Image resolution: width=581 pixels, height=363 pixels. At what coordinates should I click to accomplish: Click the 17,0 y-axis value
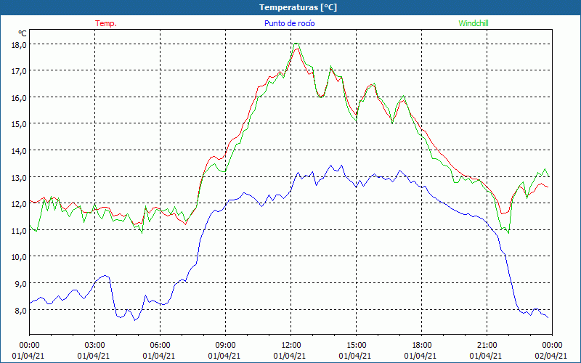(x=20, y=70)
